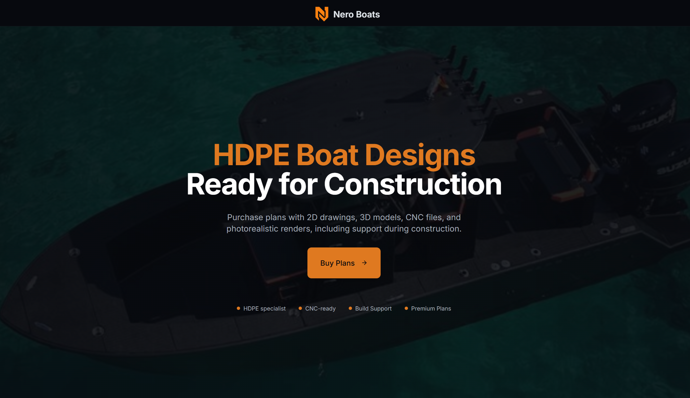Click the white Ready for Construction heading
This screenshot has height=398, width=690.
tap(344, 184)
